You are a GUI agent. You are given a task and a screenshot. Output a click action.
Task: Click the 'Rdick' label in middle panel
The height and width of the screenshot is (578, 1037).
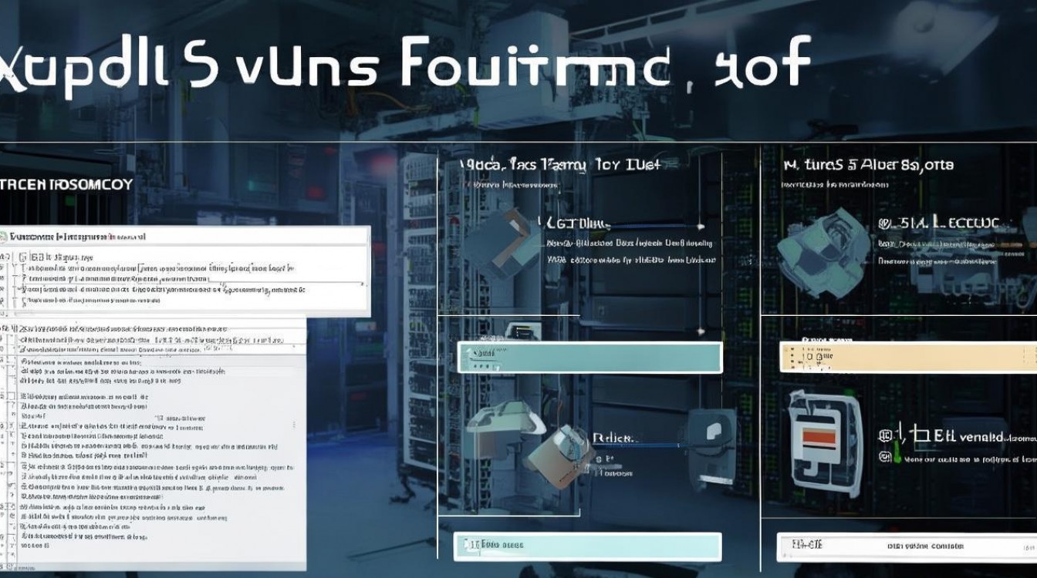(614, 438)
